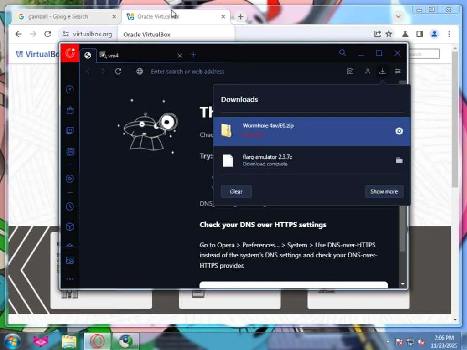This screenshot has height=350, width=467.
Task: Close the Oracle VirtualBox Chrome tab
Action: pos(223,17)
